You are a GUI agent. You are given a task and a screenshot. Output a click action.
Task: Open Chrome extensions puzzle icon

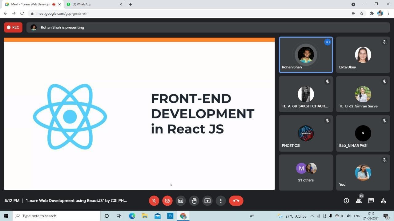pyautogui.click(x=372, y=14)
